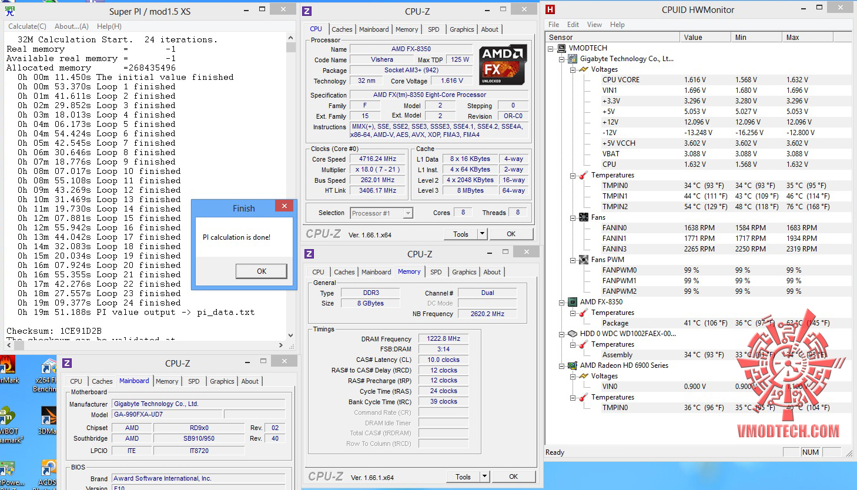
Task: Open the HWBOT Aquamark3 desktop shortcut
Action: (x=11, y=424)
